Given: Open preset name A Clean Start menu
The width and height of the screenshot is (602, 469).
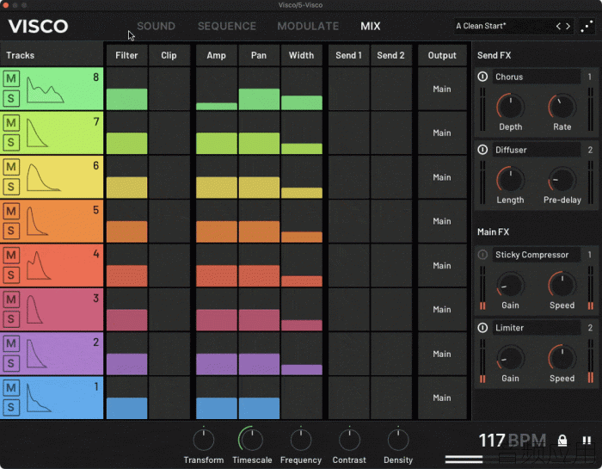Looking at the screenshot, I should pos(503,26).
